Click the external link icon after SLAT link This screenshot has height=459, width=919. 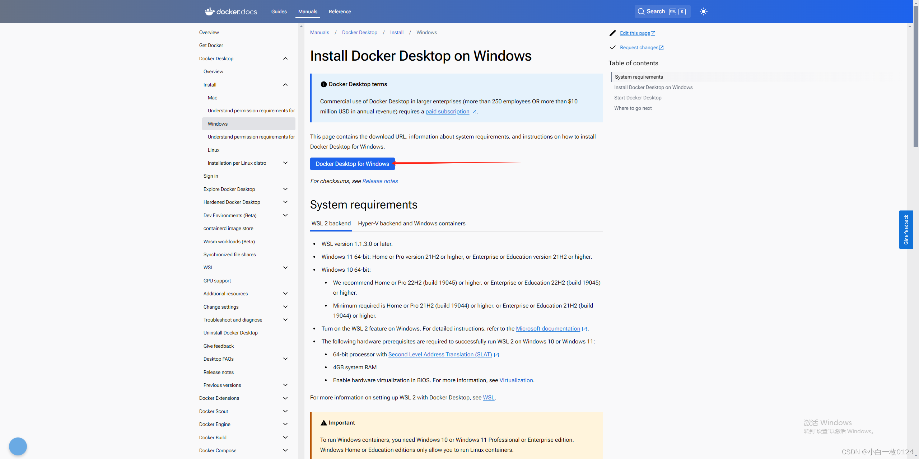pyautogui.click(x=496, y=355)
